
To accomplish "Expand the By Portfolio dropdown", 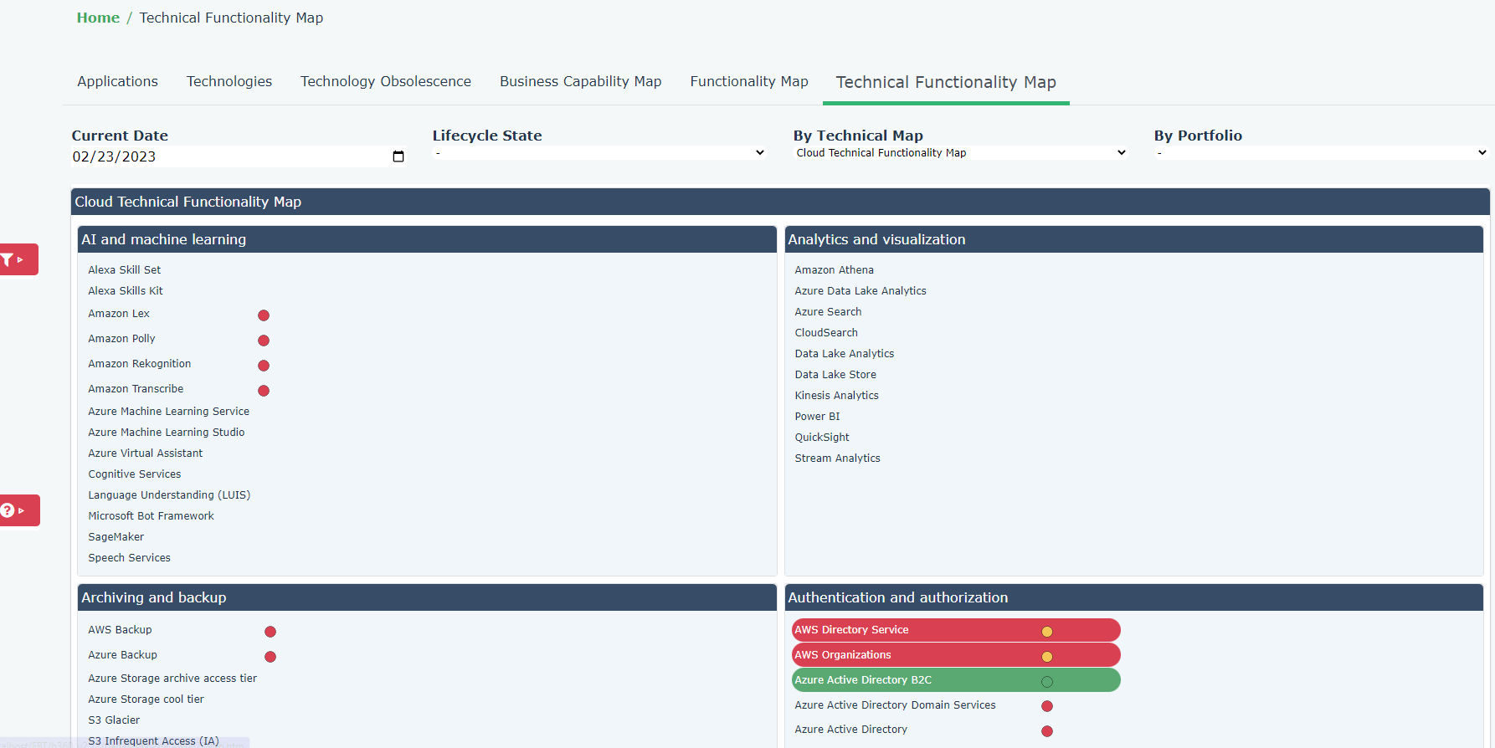I will point(1320,152).
